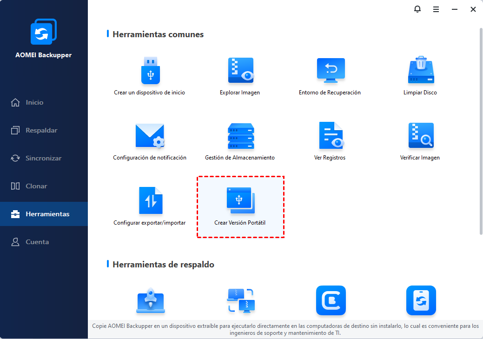Click the phone sync backup icon
The width and height of the screenshot is (483, 339).
pyautogui.click(x=421, y=300)
